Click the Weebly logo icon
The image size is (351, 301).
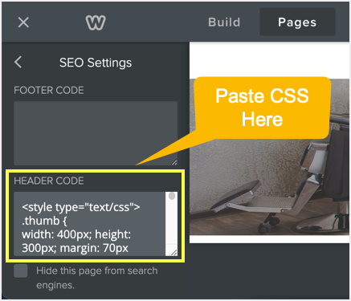[x=96, y=22]
